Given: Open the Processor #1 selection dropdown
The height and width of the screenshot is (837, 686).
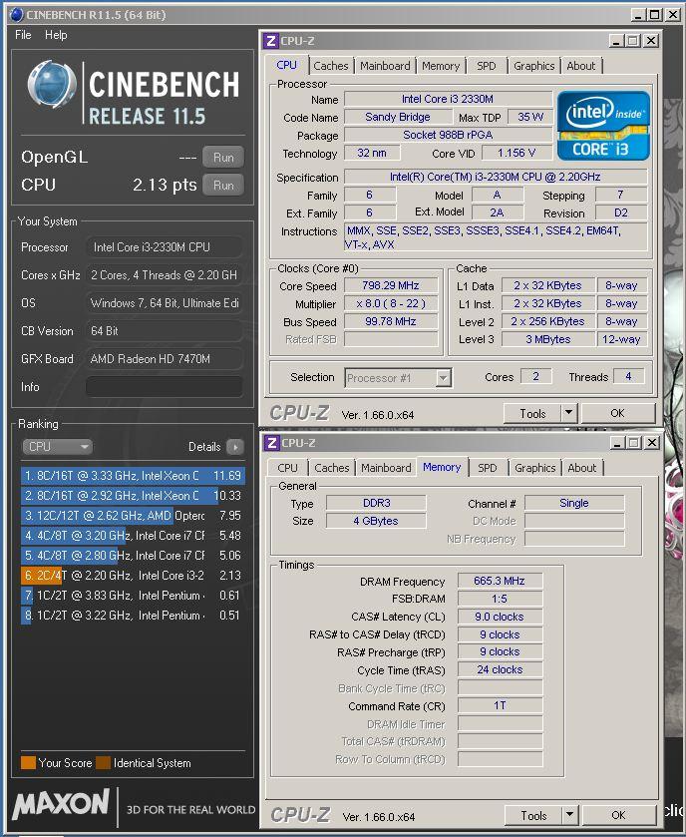Looking at the screenshot, I should click(398, 378).
